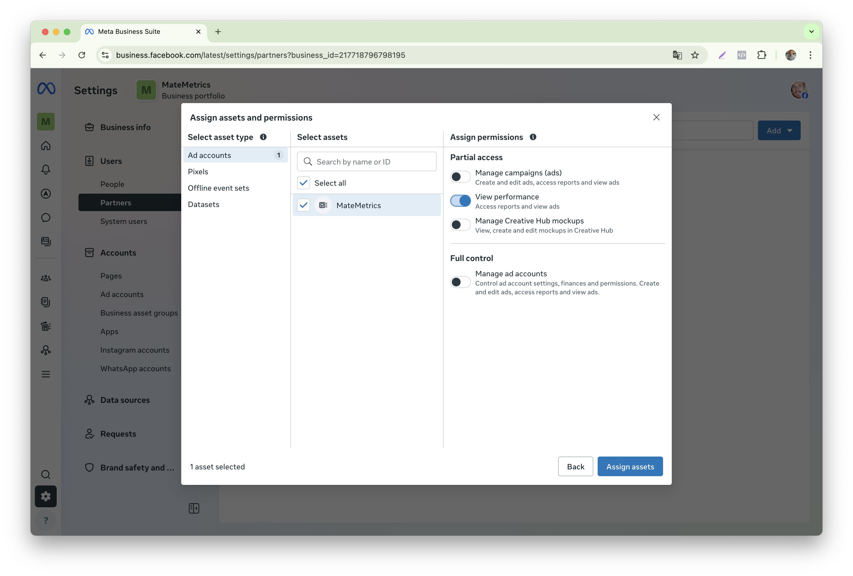853x576 pixels.
Task: Uncheck the Select all checkbox
Action: click(x=304, y=183)
